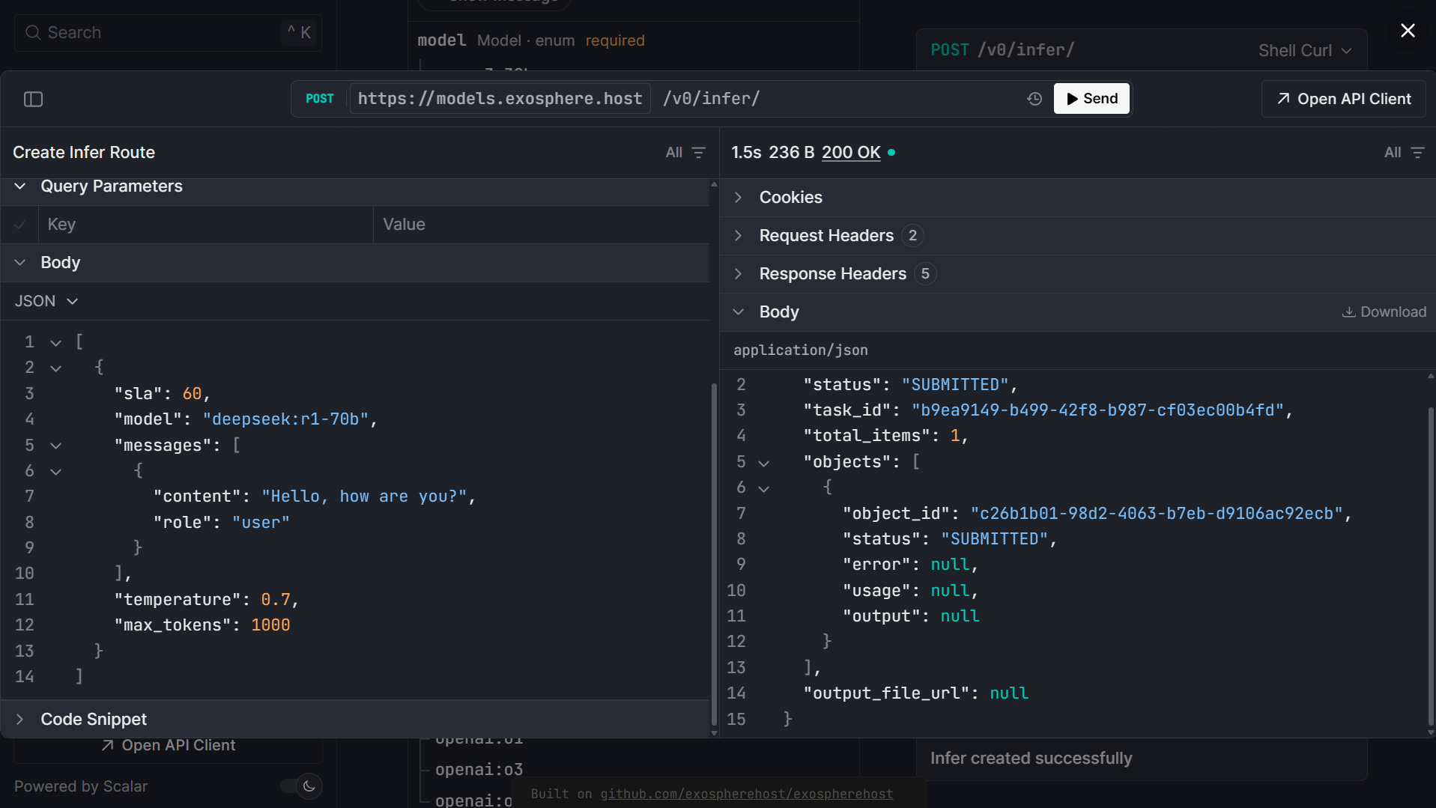Screen dimensions: 1436x808
Task: Open request history via the clock icon
Action: (1034, 98)
